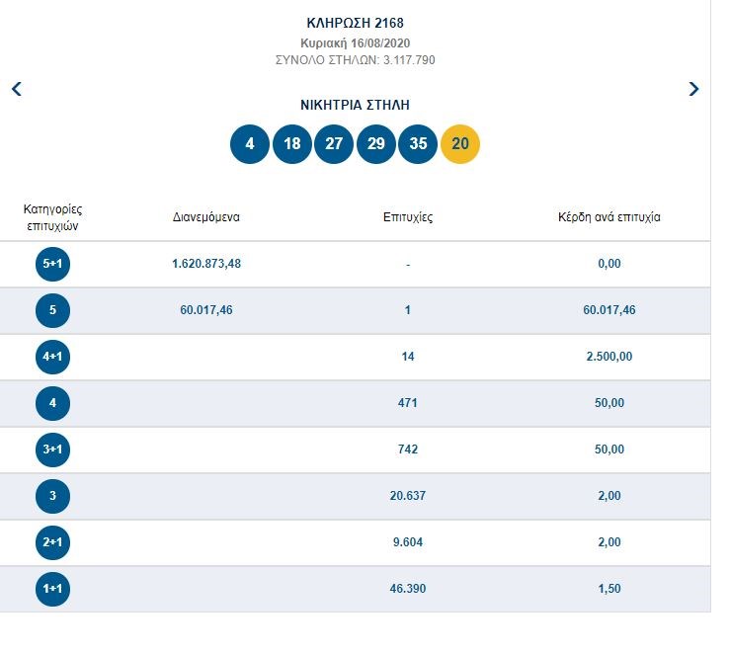Screen dimensions: 730x654
Task: Click the 3+1 category badge
Action: click(x=52, y=450)
